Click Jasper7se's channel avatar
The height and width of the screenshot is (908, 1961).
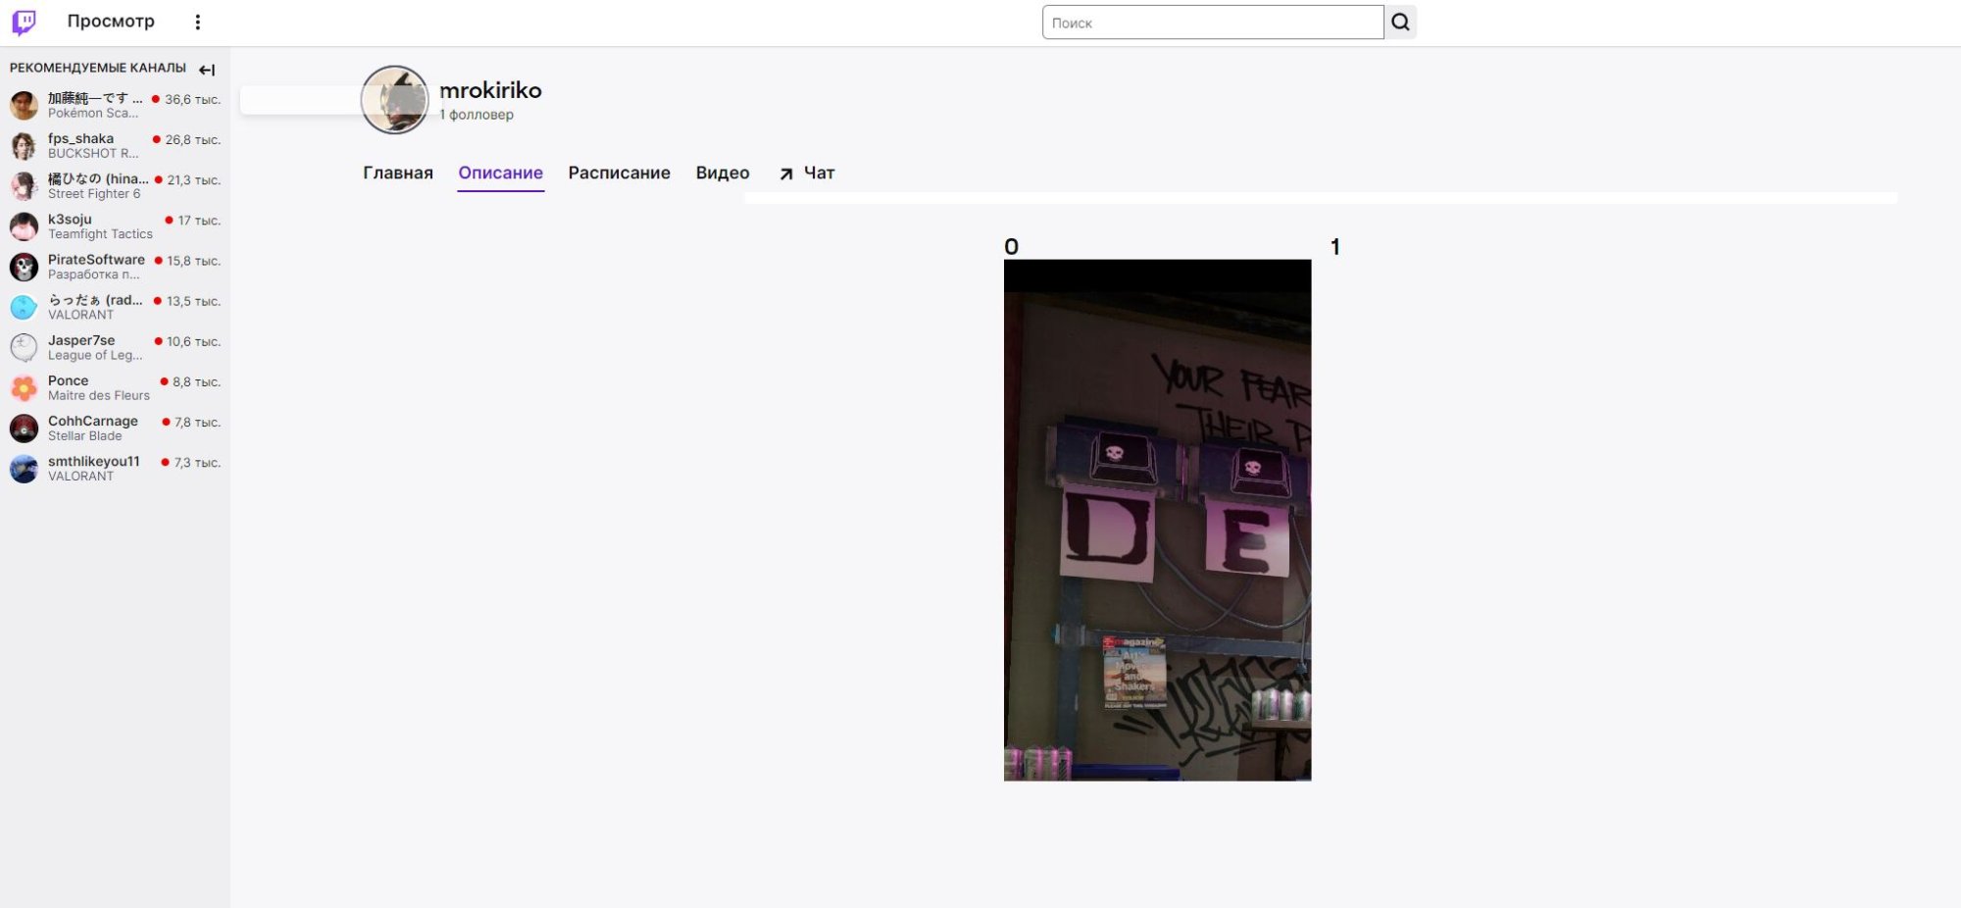click(x=23, y=346)
